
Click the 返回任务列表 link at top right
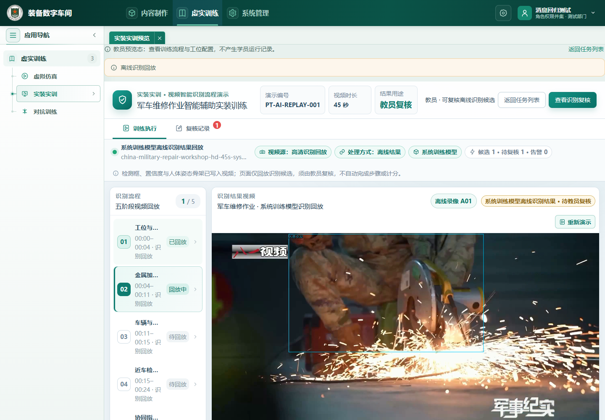click(x=586, y=49)
